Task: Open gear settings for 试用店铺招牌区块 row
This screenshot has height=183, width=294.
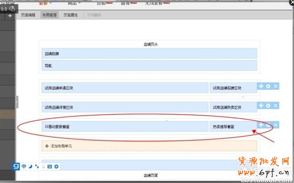Action: point(269,86)
